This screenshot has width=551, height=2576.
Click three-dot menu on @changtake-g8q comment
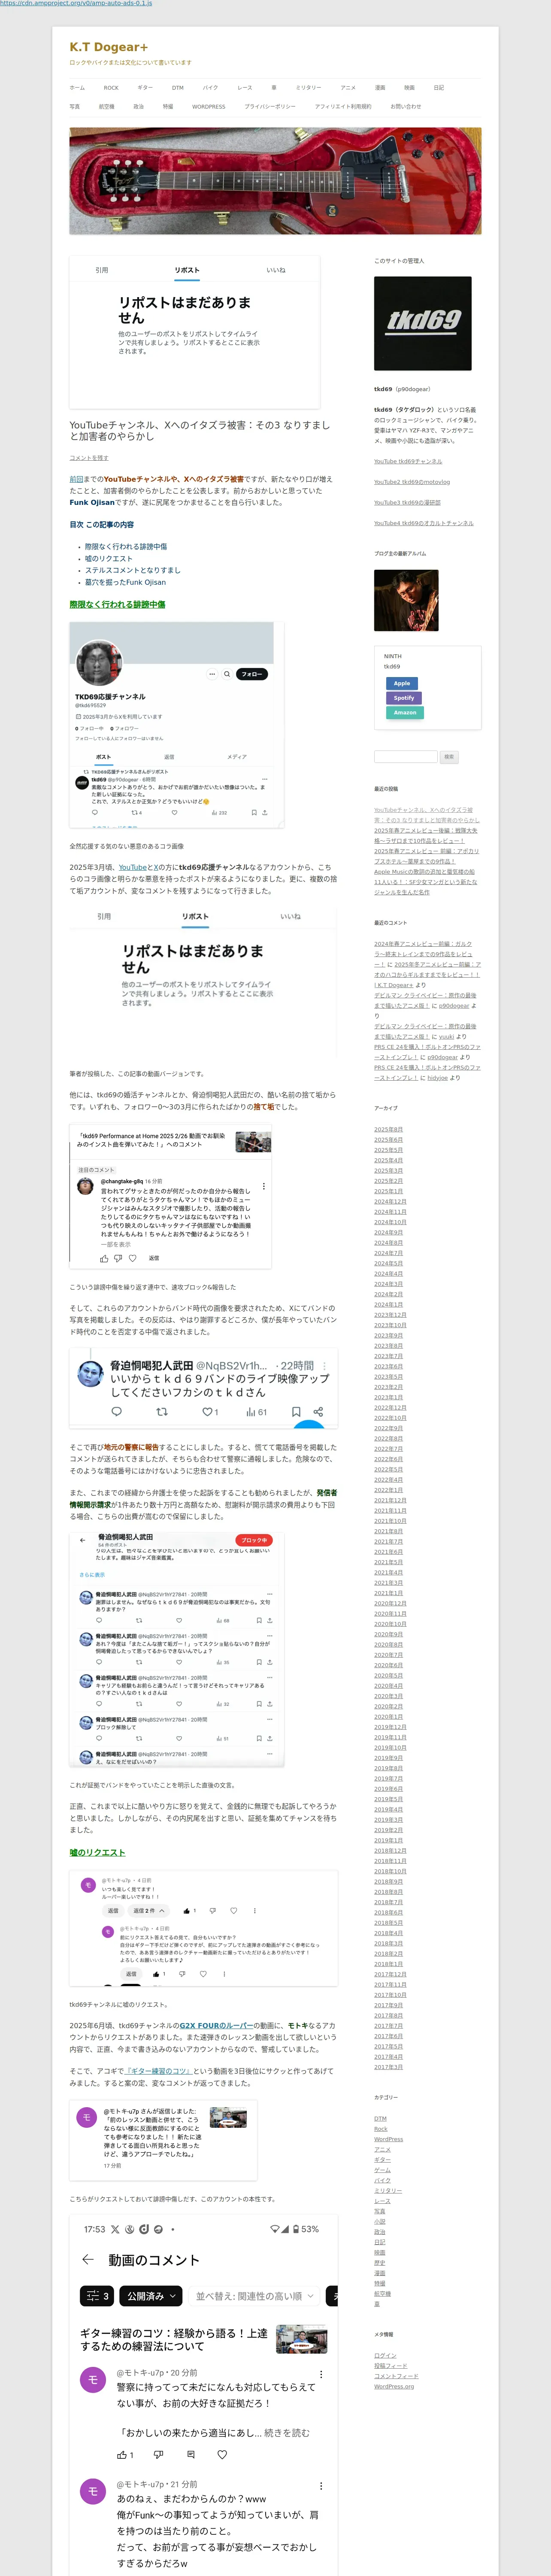click(264, 1186)
